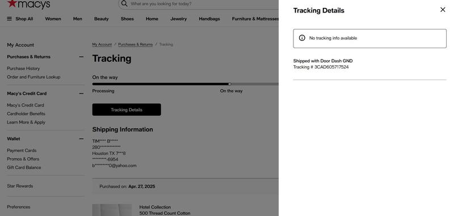Check Gift Card Balance
454x216 pixels.
pos(24,167)
